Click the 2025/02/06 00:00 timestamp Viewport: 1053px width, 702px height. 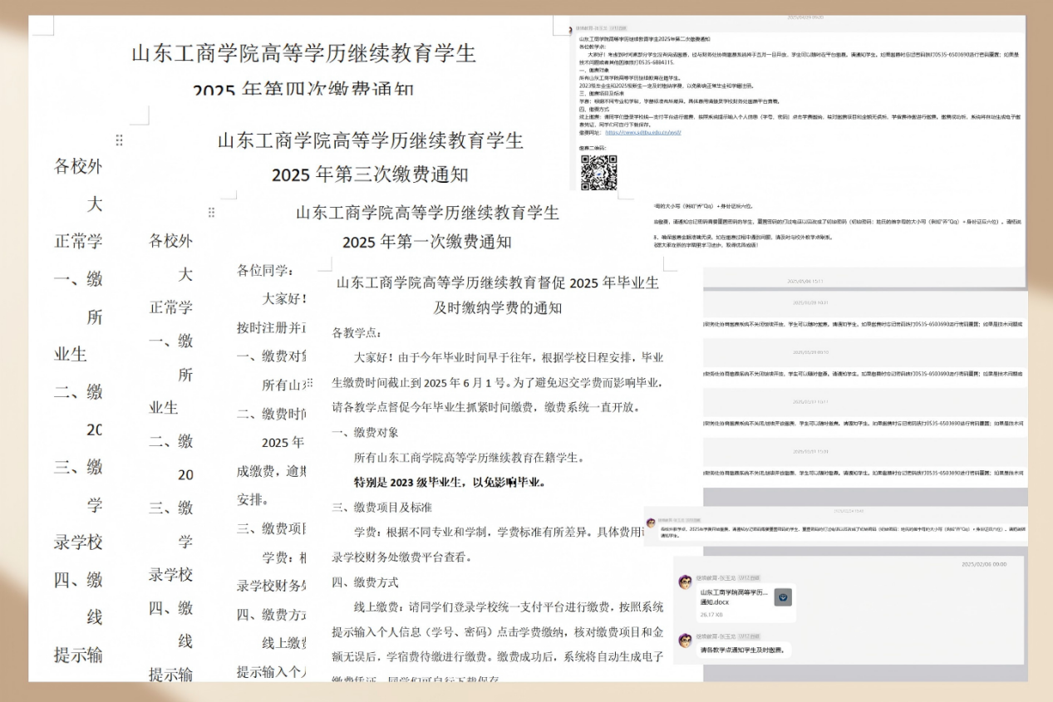click(984, 564)
